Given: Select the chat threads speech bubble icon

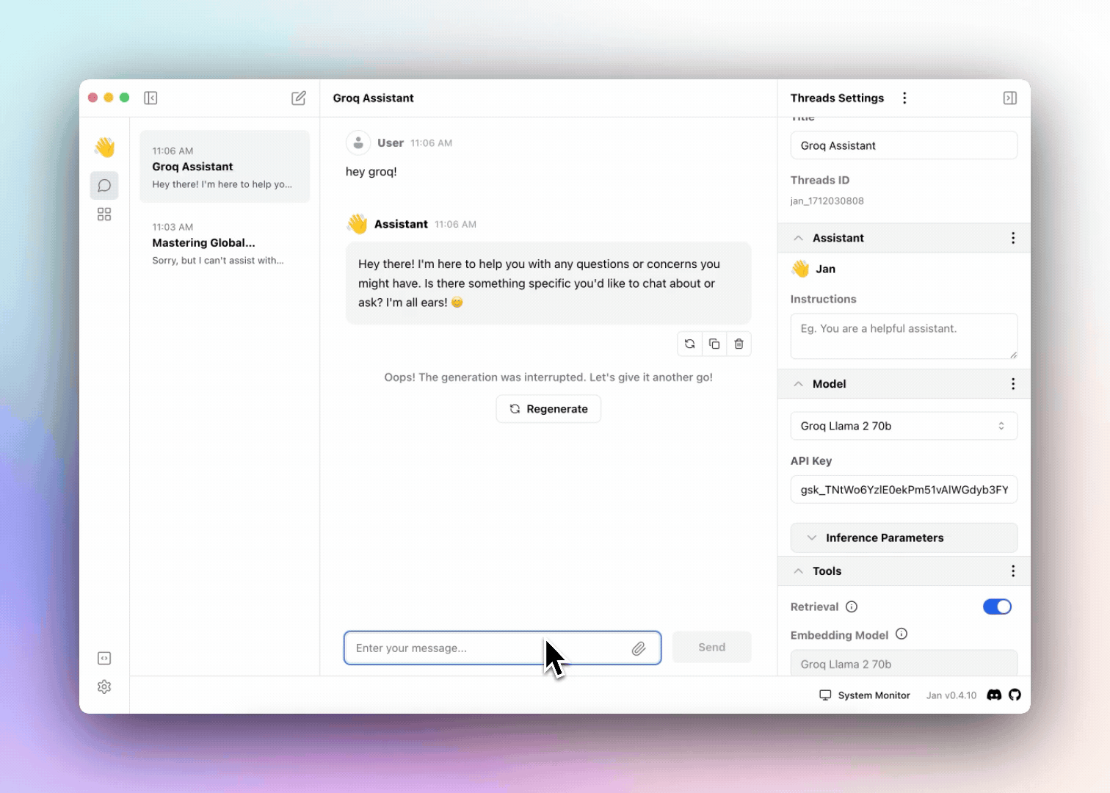Looking at the screenshot, I should [104, 185].
